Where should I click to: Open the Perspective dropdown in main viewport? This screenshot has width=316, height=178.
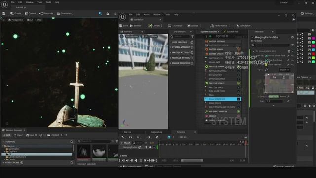point(16,20)
